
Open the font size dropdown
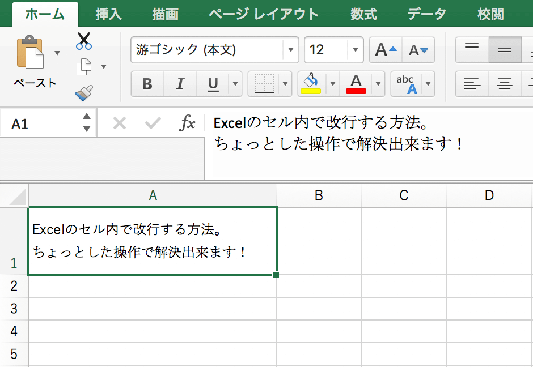[354, 50]
